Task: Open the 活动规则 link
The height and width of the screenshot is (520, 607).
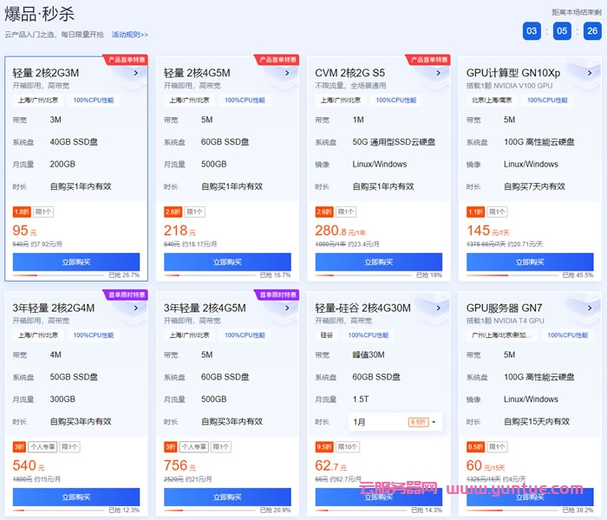Action: 129,35
